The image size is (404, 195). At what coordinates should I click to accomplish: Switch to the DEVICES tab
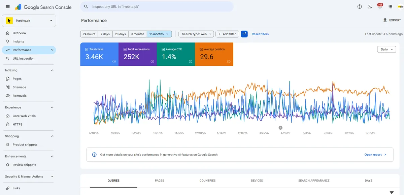tap(257, 181)
